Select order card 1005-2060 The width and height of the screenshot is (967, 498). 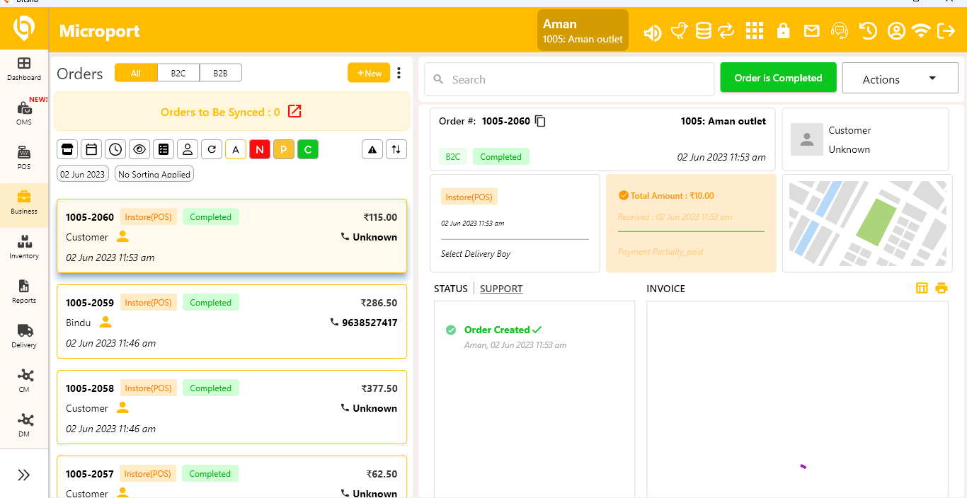coord(231,236)
